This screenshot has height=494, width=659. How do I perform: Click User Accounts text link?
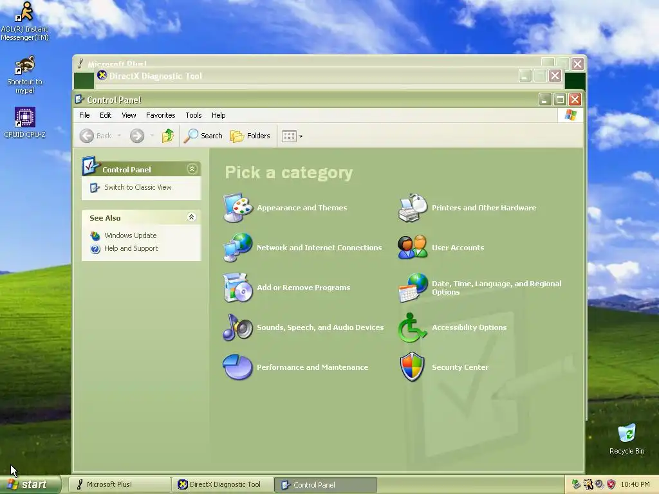click(x=458, y=248)
